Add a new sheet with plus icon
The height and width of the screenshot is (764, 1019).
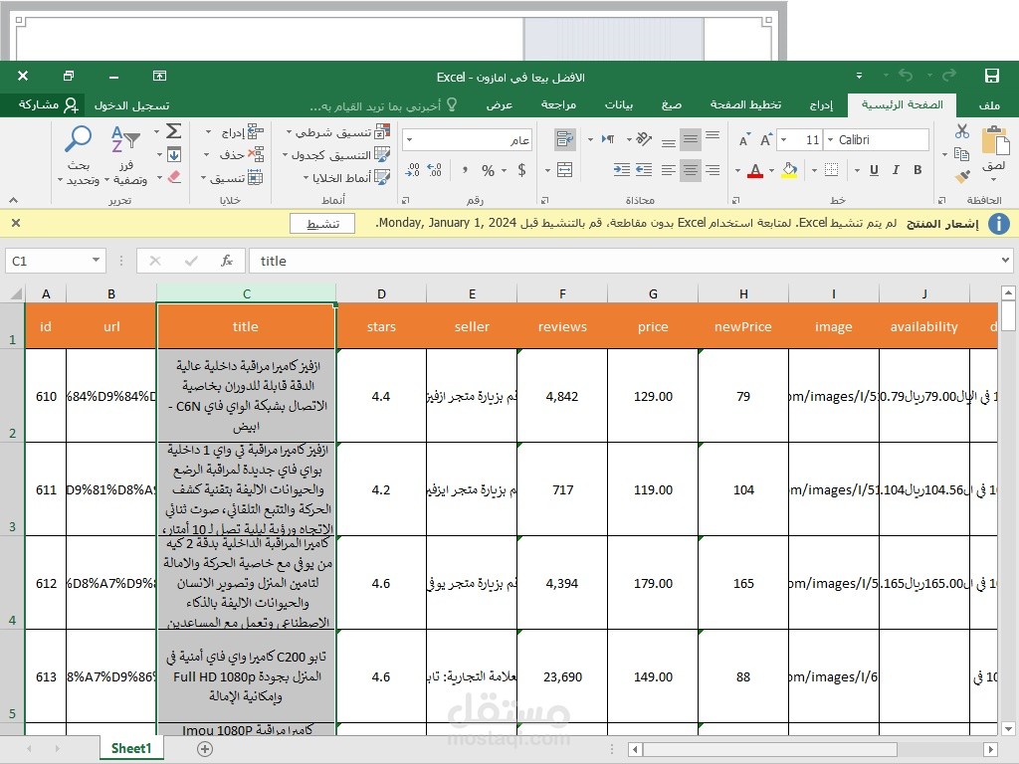click(205, 749)
